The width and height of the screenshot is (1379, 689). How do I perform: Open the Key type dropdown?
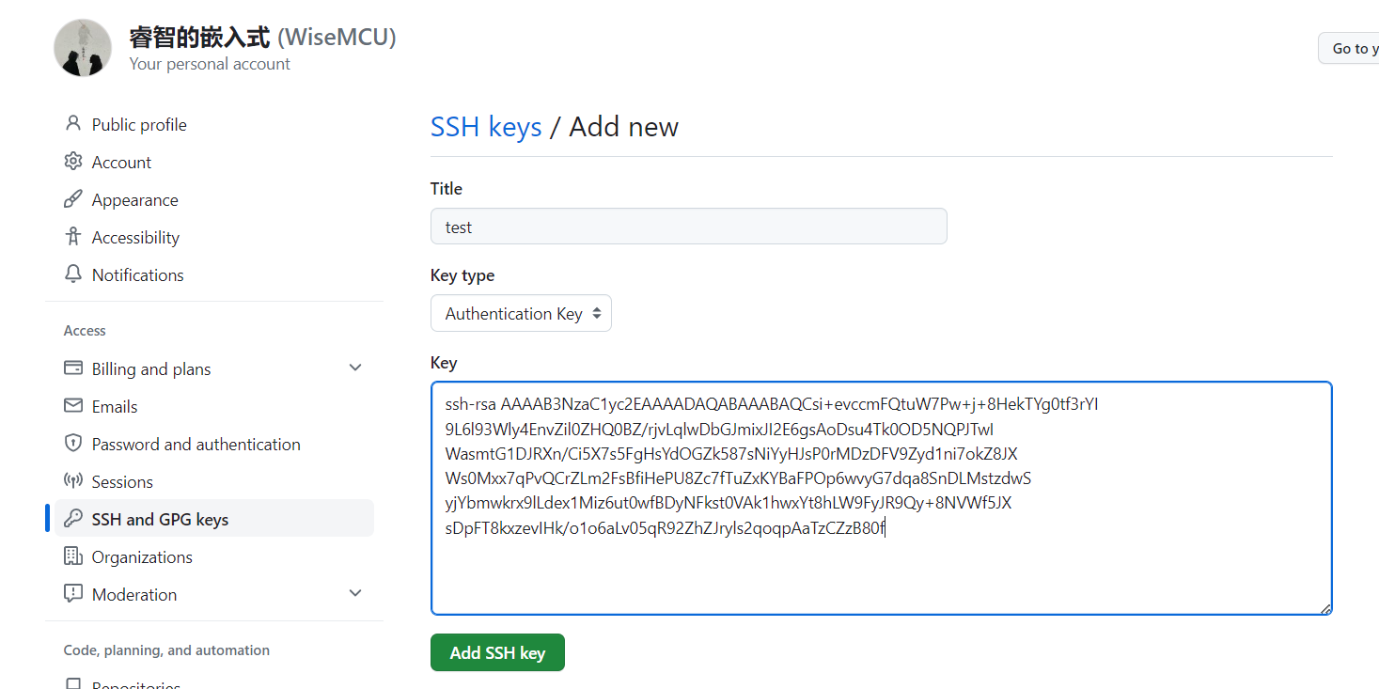click(521, 314)
